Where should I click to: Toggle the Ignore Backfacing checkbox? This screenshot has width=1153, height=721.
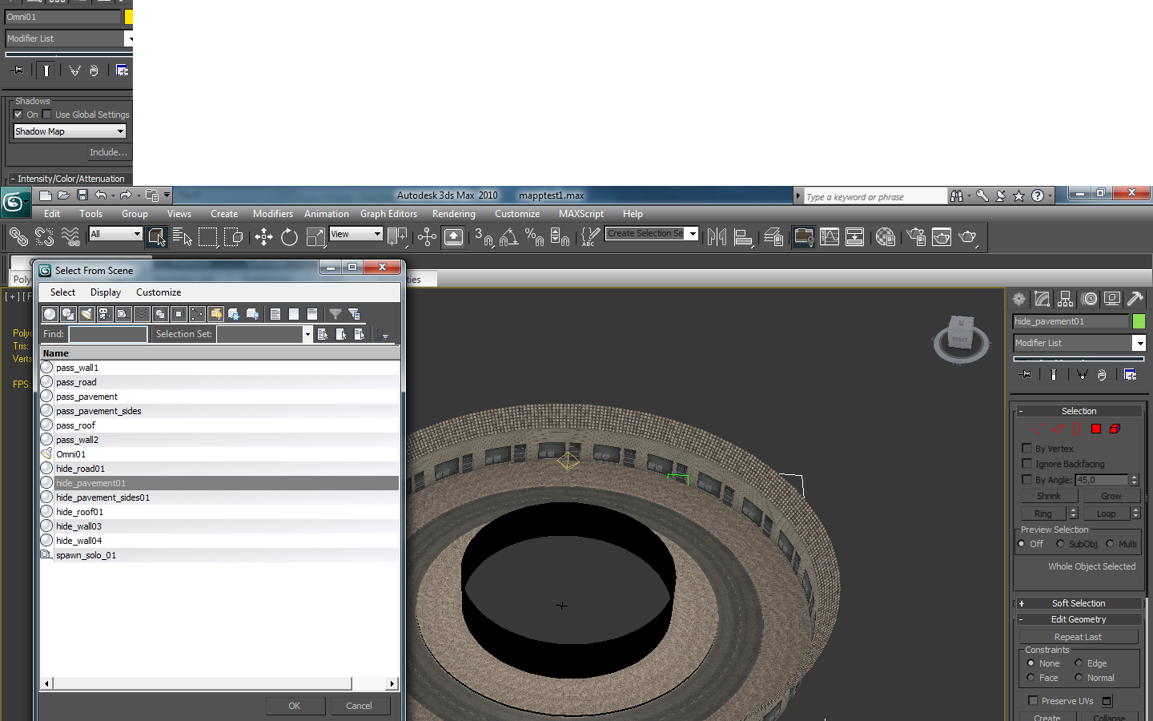(1027, 464)
